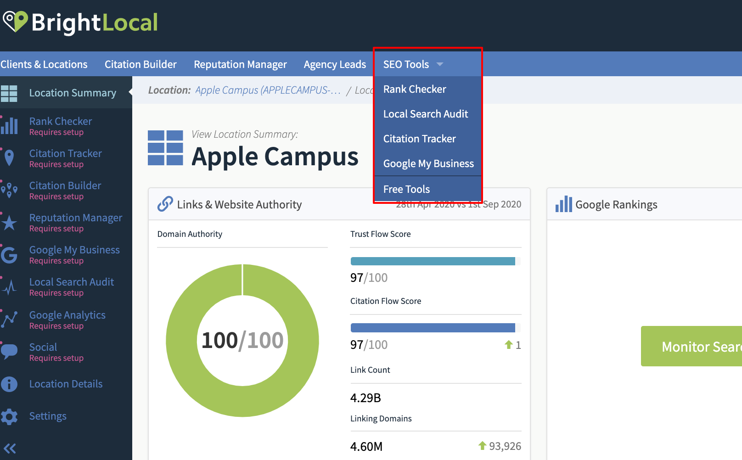The height and width of the screenshot is (460, 742).
Task: Click the Citation Builder multi-pin sidebar icon
Action: pos(9,189)
